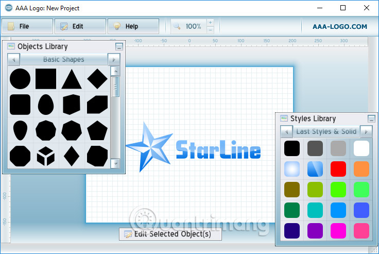Apply the teal solid style
This screenshot has height=254, width=379.
coord(315,210)
